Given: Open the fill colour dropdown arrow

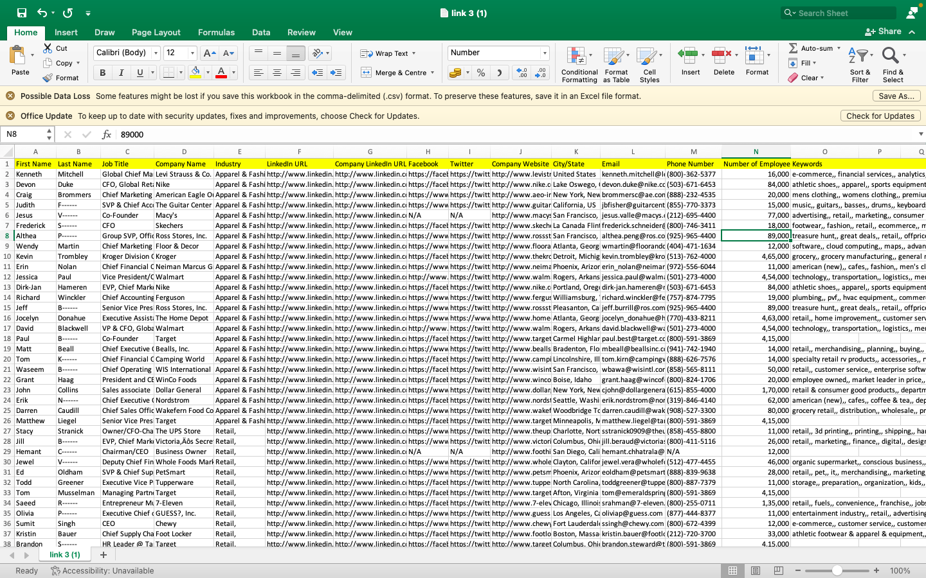Looking at the screenshot, I should click(x=208, y=73).
